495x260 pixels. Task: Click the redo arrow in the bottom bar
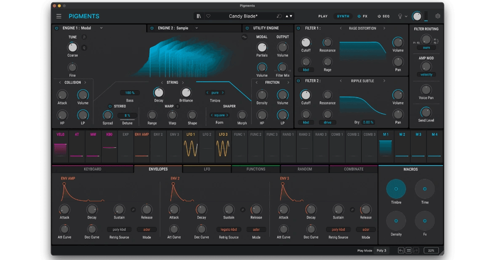[416, 251]
